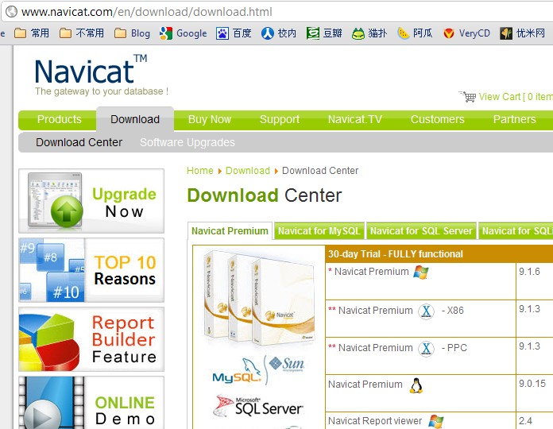Open the Upgrade Now banner
Viewport: 553px width, 429px height.
pyautogui.click(x=91, y=201)
